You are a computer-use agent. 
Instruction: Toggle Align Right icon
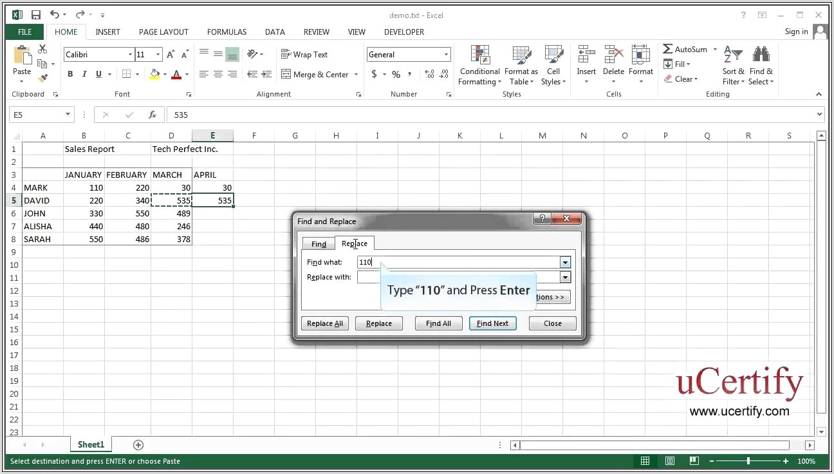[x=232, y=74]
